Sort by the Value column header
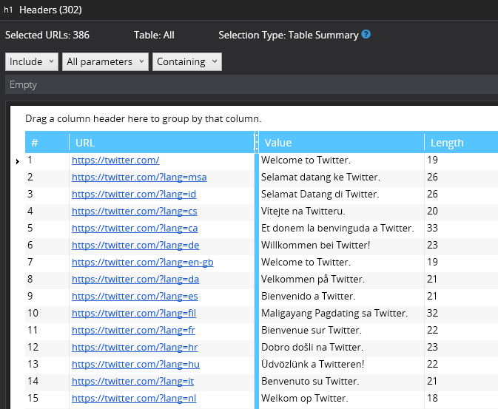The image size is (498, 409). coord(340,143)
